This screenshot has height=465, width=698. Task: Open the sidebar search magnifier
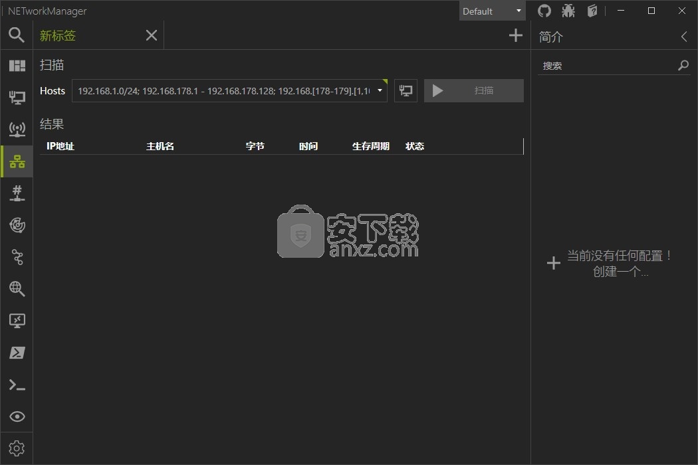pos(17,35)
